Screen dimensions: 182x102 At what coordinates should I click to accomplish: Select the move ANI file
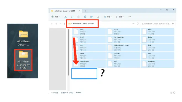point(89,56)
